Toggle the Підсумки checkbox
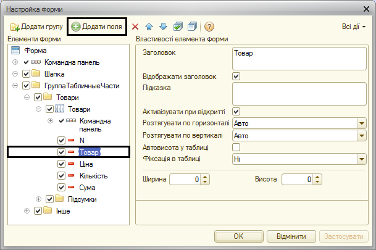Viewport: 376px width, 250px height. click(x=49, y=199)
